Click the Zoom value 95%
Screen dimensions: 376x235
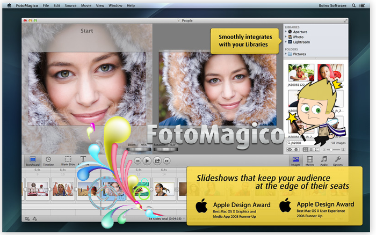[x=143, y=145]
